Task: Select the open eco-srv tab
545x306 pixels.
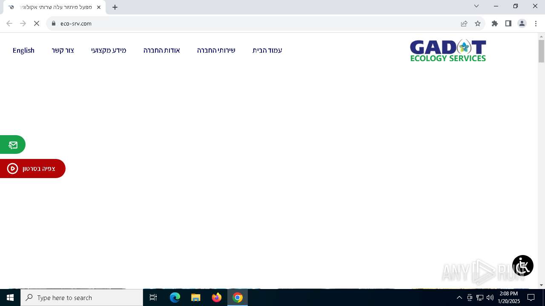Action: click(x=54, y=7)
